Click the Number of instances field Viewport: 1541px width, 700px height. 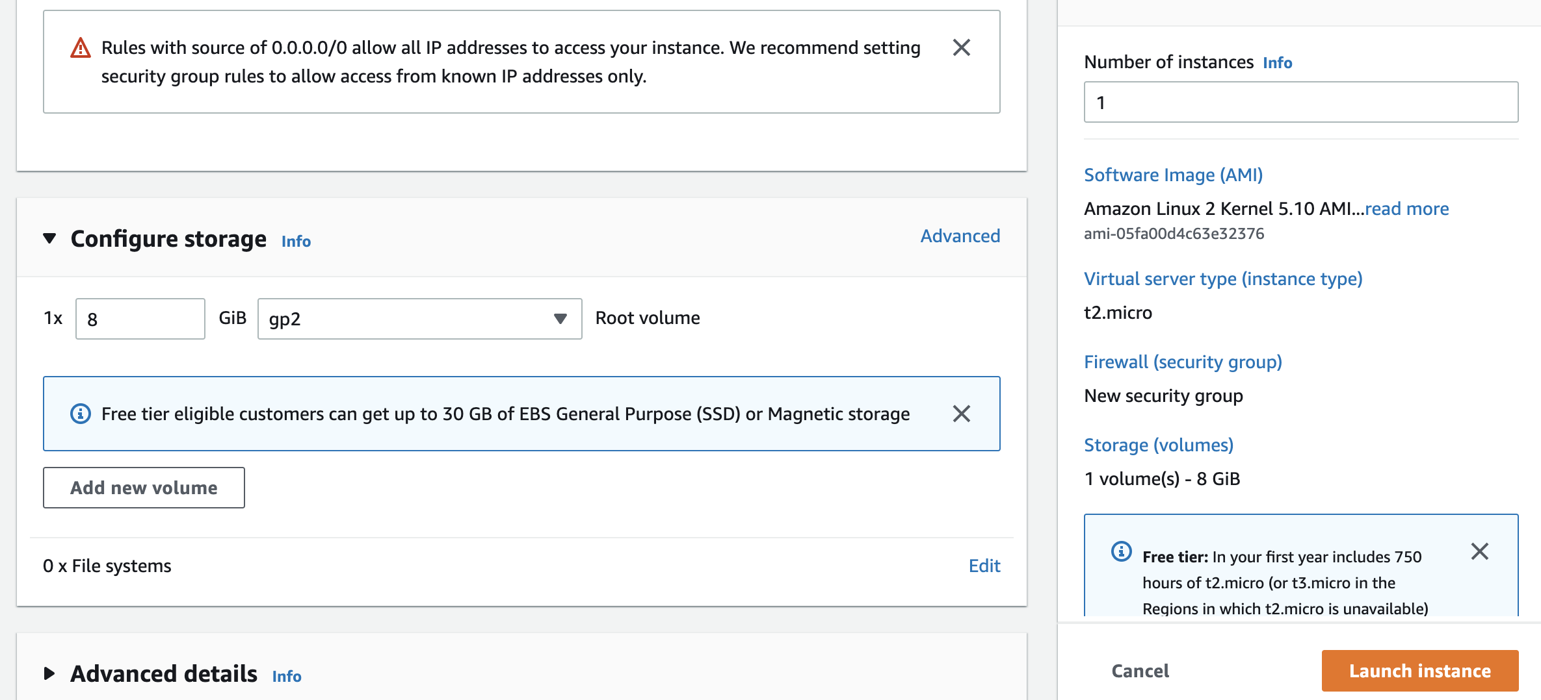1301,102
